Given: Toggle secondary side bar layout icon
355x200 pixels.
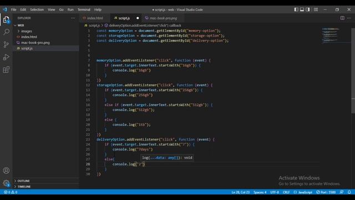Looking at the screenshot, I should pos(308,9).
